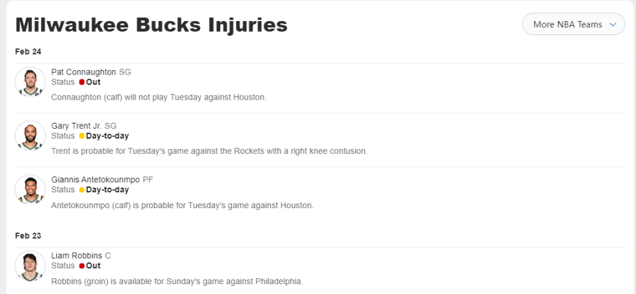Click yellow Day-to-day dot for Gary Trent Jr.

pyautogui.click(x=81, y=136)
